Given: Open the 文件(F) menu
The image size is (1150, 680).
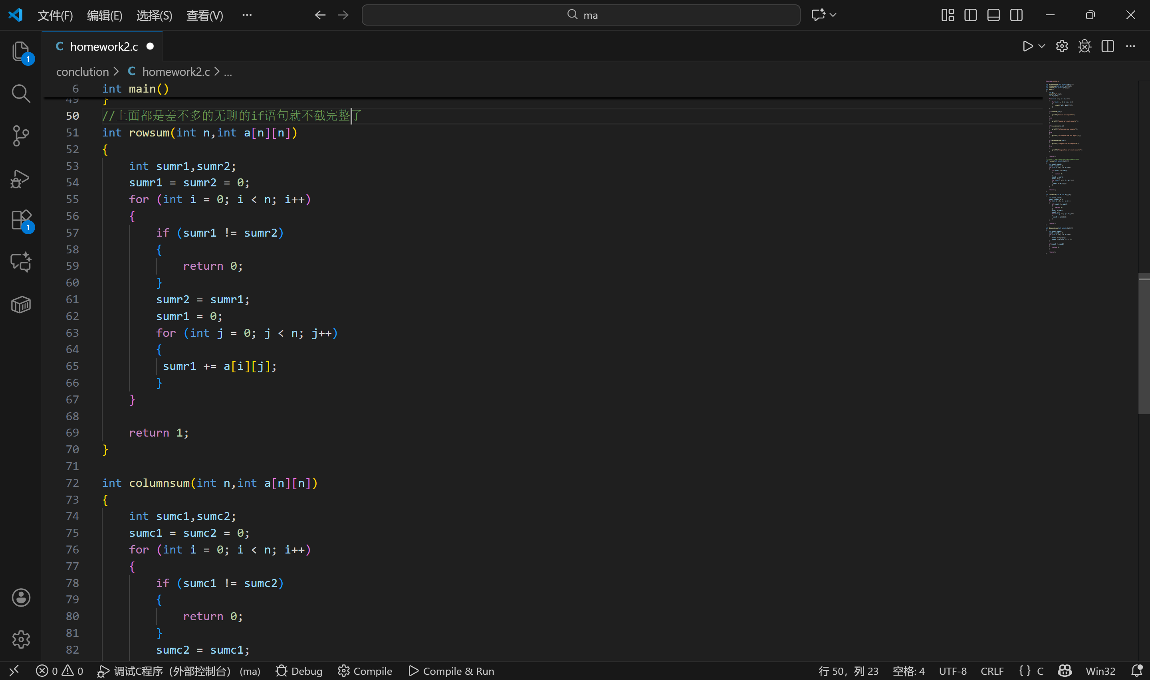Looking at the screenshot, I should pos(55,16).
